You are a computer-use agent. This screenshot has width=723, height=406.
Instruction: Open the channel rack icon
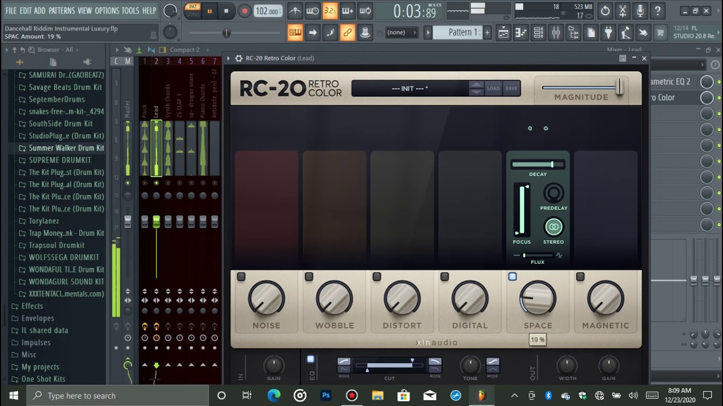[538, 33]
